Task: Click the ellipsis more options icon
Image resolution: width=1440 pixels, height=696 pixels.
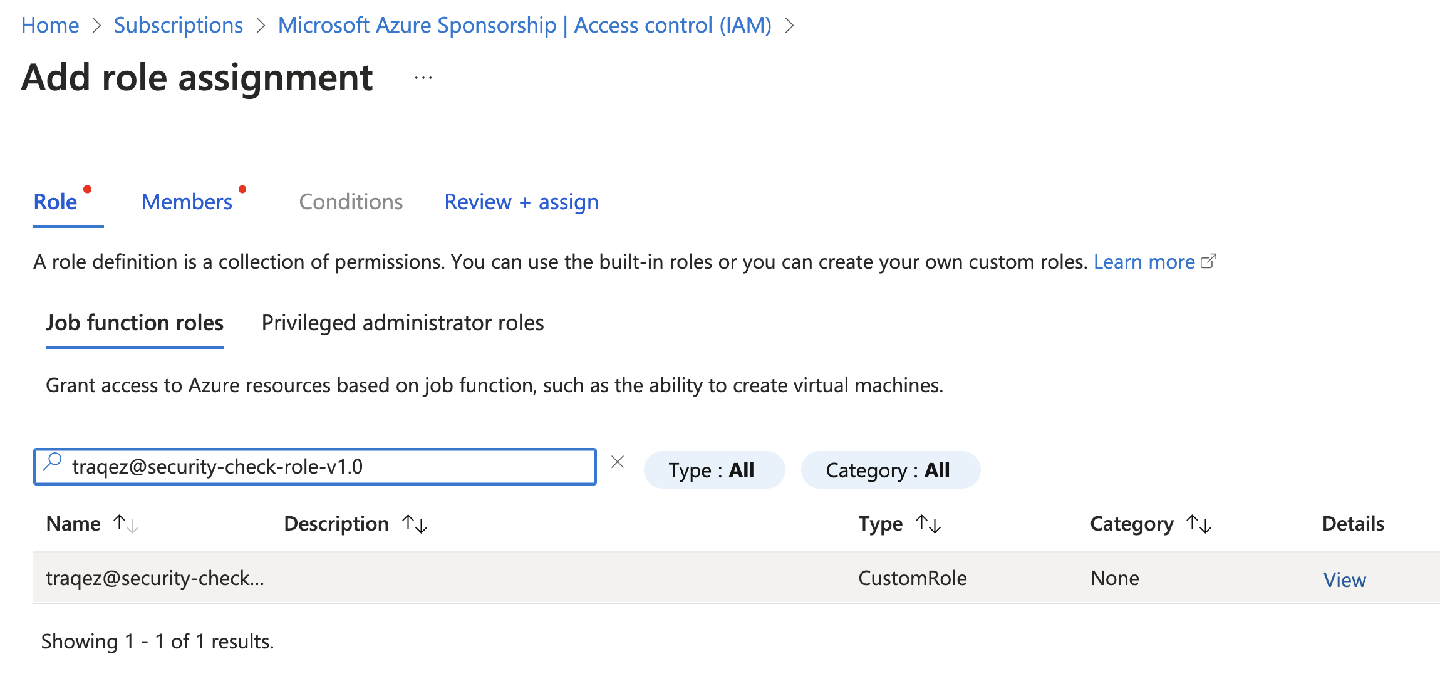Action: (423, 78)
